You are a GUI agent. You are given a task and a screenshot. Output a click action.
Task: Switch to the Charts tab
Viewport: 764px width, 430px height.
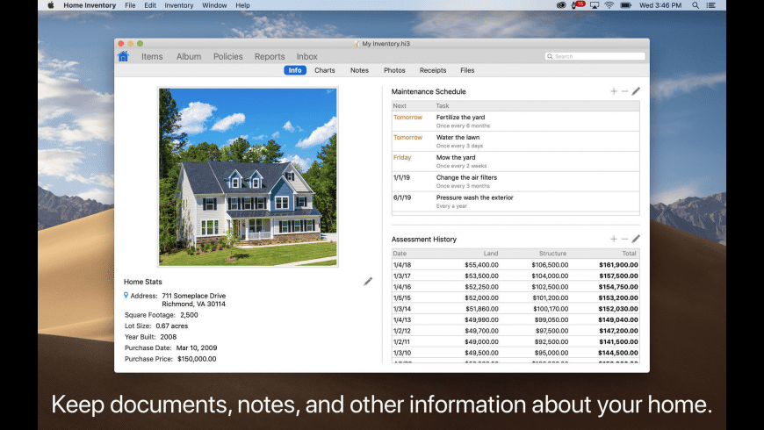click(325, 70)
